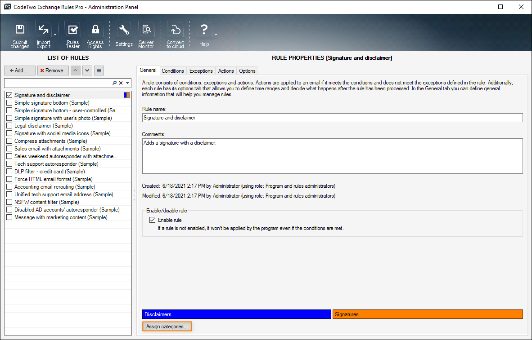Click inside the Comments text area
The image size is (532, 340).
point(332,156)
